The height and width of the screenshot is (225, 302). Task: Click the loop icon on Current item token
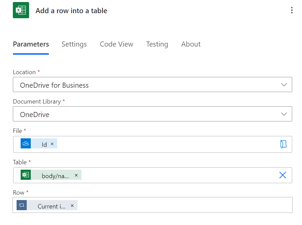pos(22,205)
